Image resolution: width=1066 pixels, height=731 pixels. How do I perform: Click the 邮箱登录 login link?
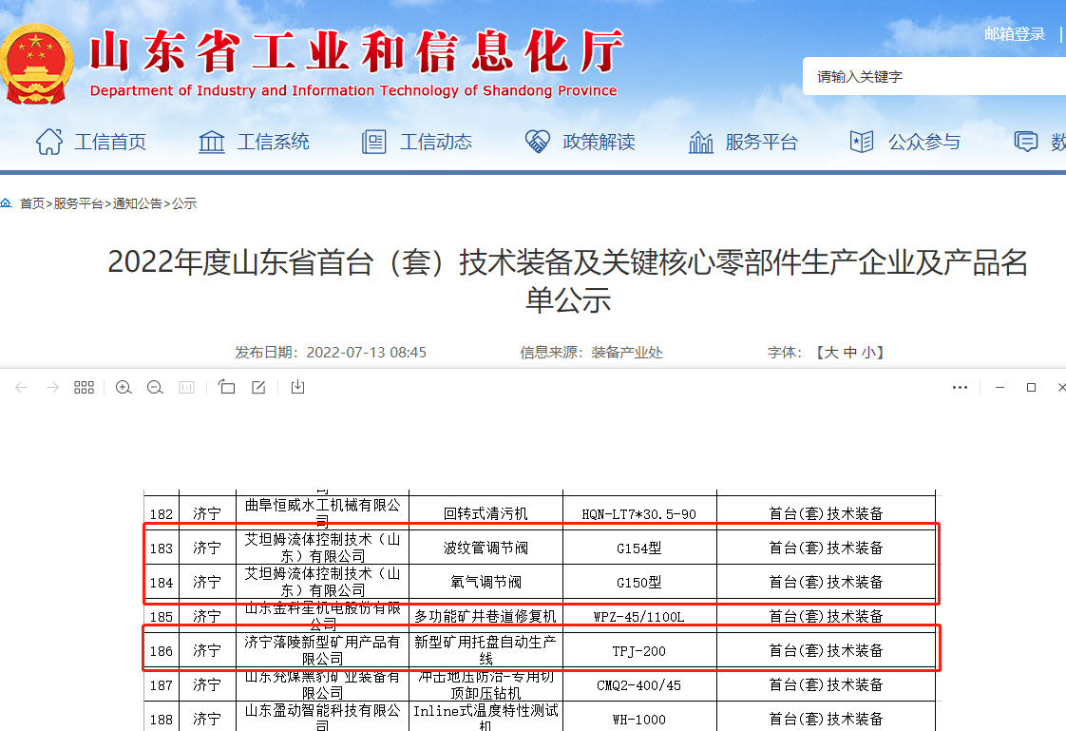pyautogui.click(x=1015, y=32)
